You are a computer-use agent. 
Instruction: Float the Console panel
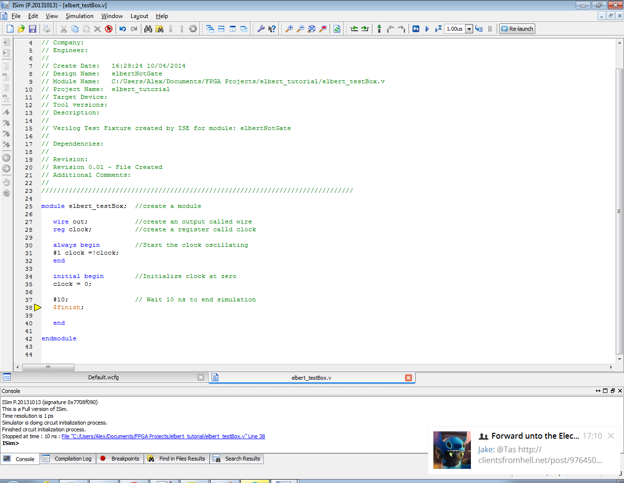pos(613,391)
